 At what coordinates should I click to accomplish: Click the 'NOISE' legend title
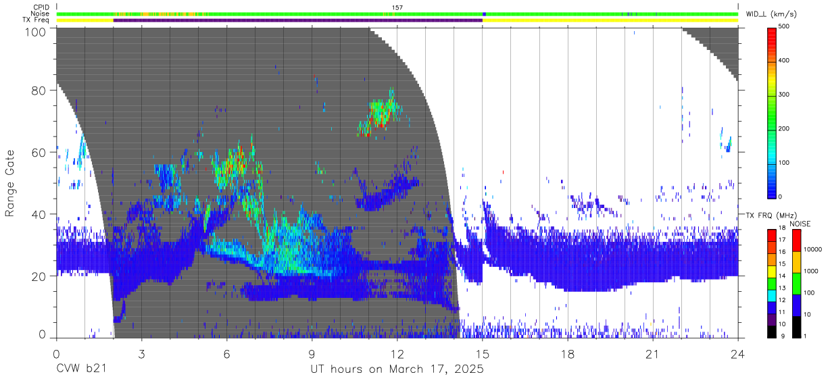(x=800, y=224)
